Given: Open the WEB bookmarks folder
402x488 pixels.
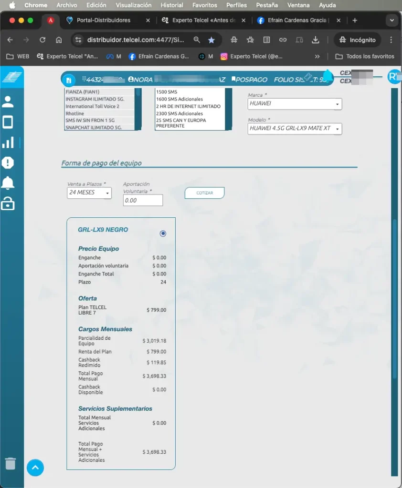Looking at the screenshot, I should (x=18, y=56).
